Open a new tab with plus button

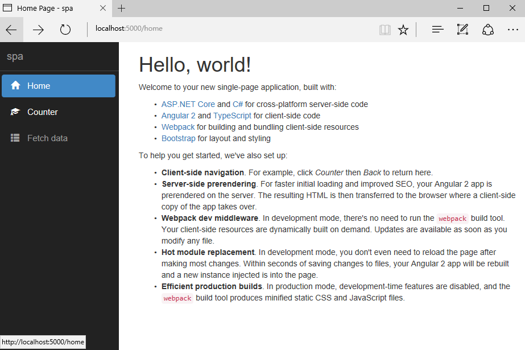[x=122, y=8]
